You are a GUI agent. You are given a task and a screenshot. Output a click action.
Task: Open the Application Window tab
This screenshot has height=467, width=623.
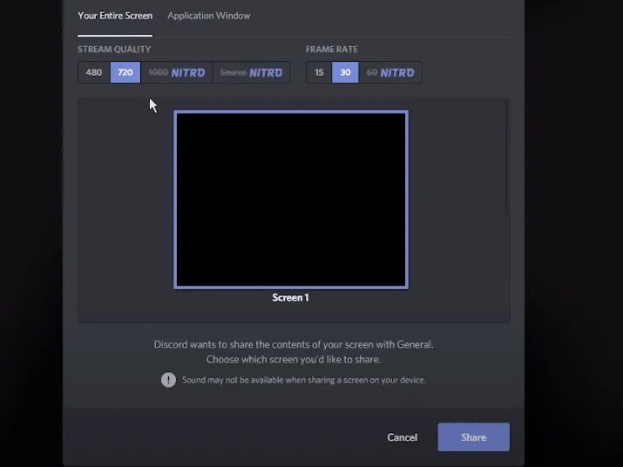click(209, 16)
